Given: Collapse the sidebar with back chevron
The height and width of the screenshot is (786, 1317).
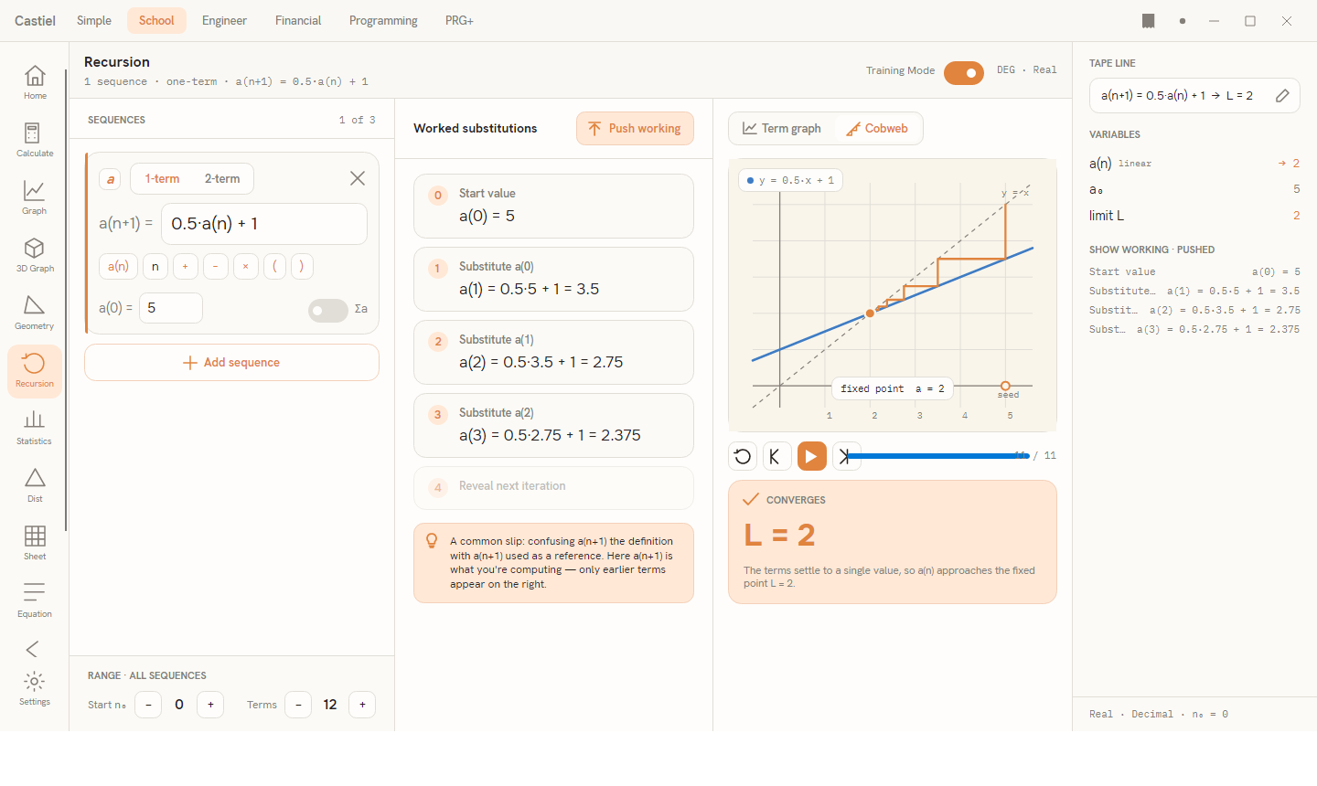Looking at the screenshot, I should click(x=33, y=649).
